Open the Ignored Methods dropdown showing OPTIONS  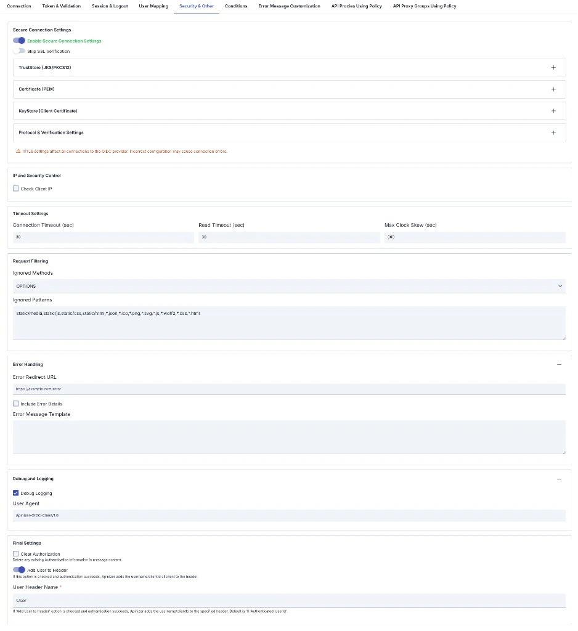pos(290,286)
